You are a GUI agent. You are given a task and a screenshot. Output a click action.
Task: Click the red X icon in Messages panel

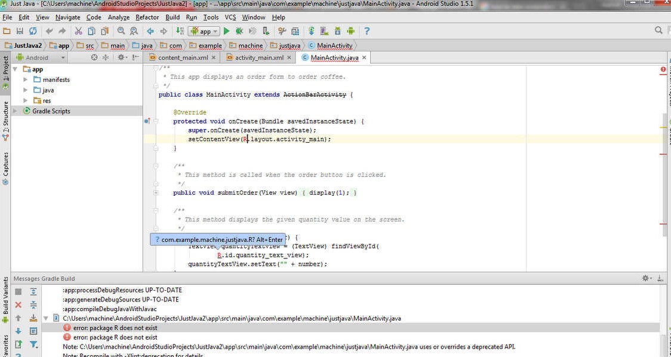(18, 304)
